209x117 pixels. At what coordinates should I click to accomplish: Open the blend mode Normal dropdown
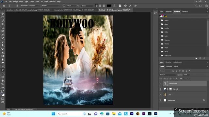pyautogui.click(x=168, y=75)
